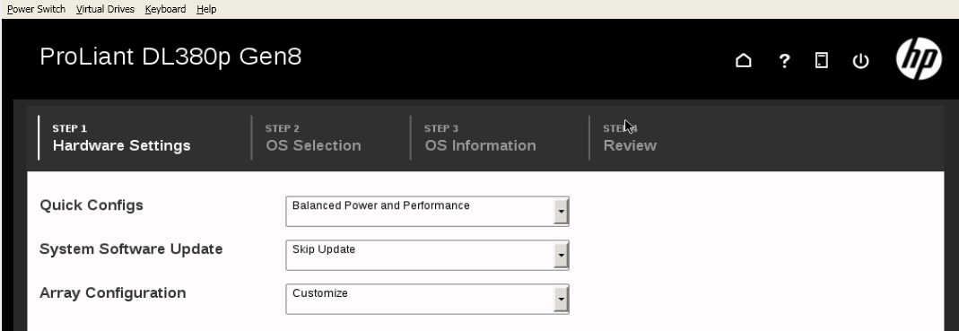Image resolution: width=959 pixels, height=331 pixels.
Task: Open the Power Switch menu
Action: coord(36,9)
